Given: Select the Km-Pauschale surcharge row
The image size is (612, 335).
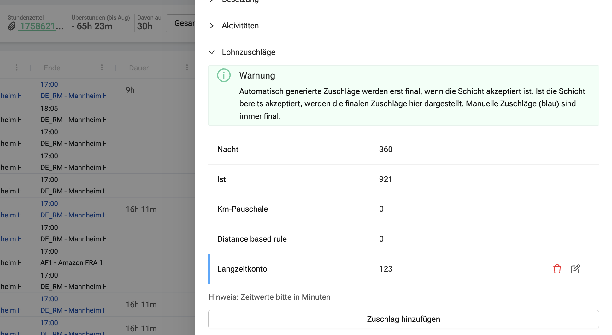Looking at the screenshot, I should (403, 209).
